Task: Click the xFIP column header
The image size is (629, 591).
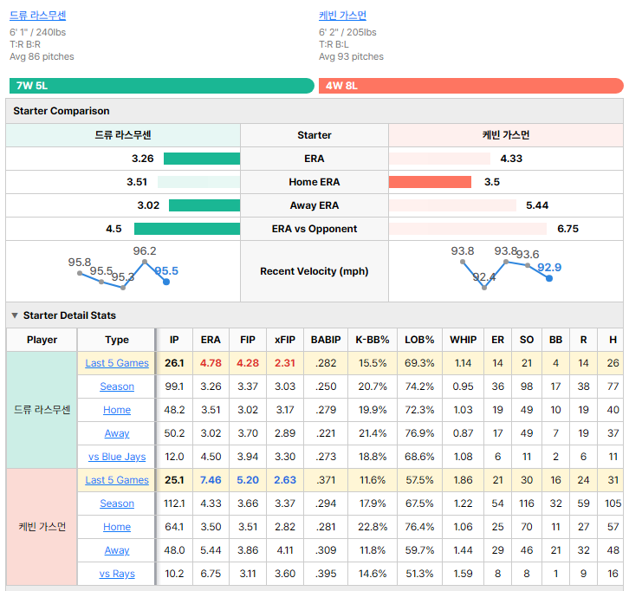Action: [x=285, y=340]
